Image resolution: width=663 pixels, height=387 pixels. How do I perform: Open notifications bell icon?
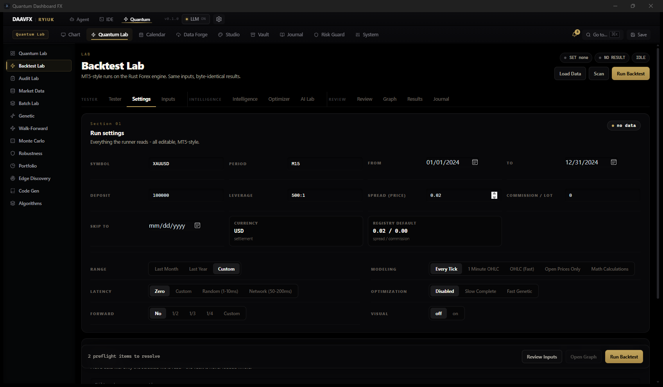(x=574, y=34)
